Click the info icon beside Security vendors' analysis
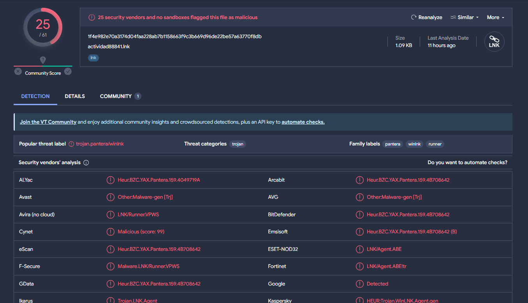The height and width of the screenshot is (303, 528). pos(86,163)
